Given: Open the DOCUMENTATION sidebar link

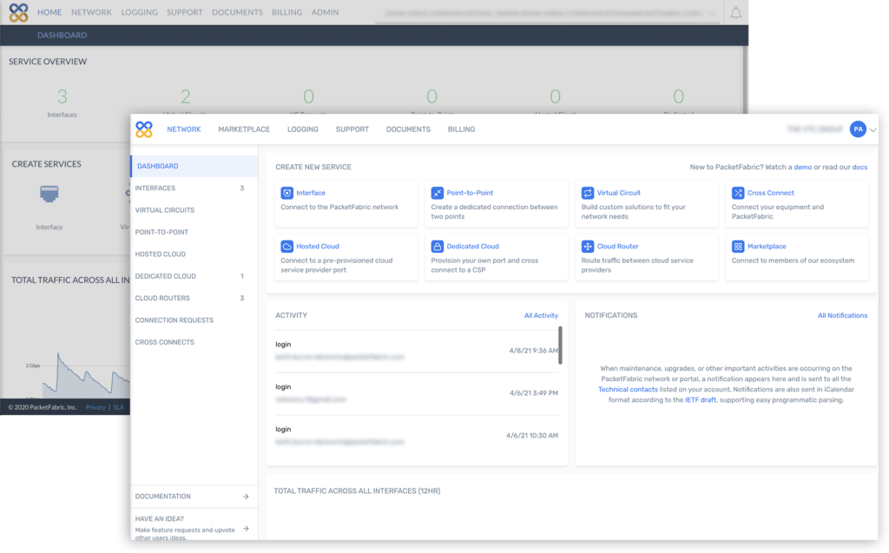Looking at the screenshot, I should (194, 497).
